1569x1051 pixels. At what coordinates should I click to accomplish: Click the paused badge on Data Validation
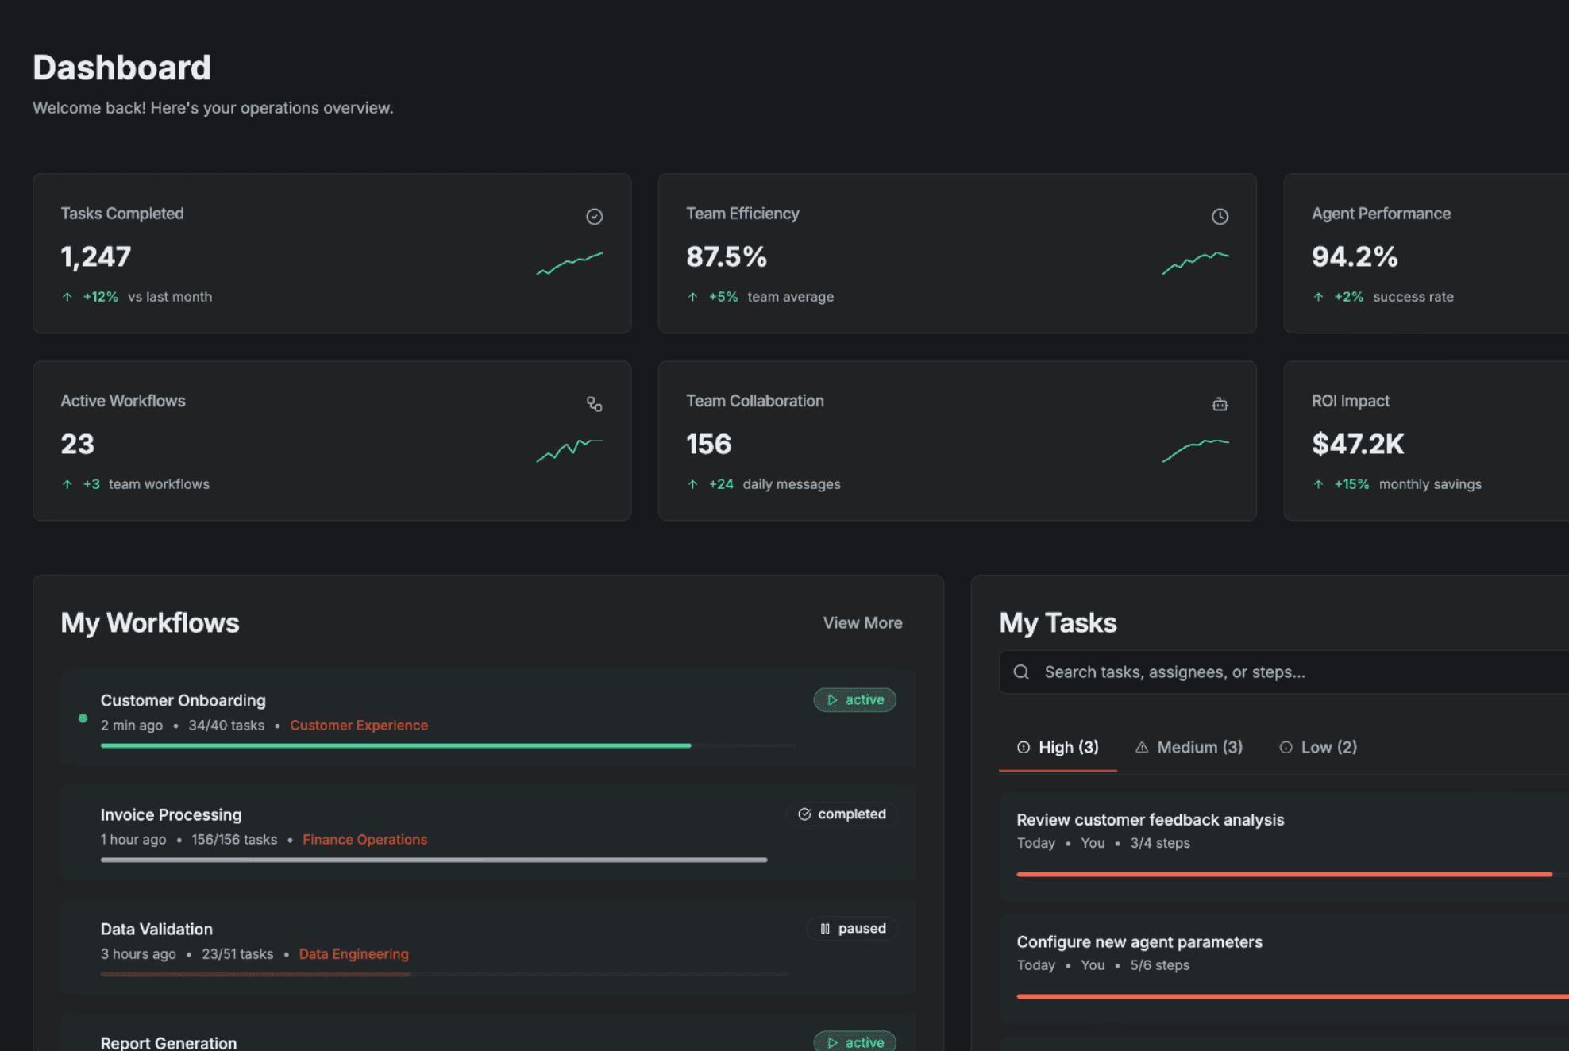coord(853,928)
